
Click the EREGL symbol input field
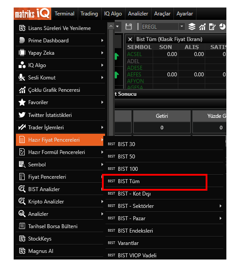(x=160, y=26)
